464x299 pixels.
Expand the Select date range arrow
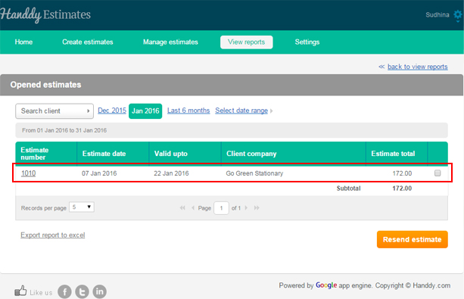271,111
